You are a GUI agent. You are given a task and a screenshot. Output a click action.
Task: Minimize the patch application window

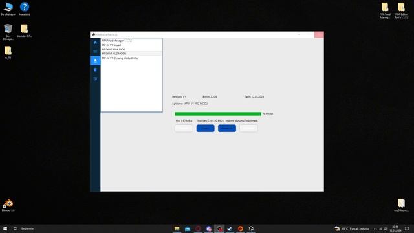pyautogui.click(x=299, y=34)
